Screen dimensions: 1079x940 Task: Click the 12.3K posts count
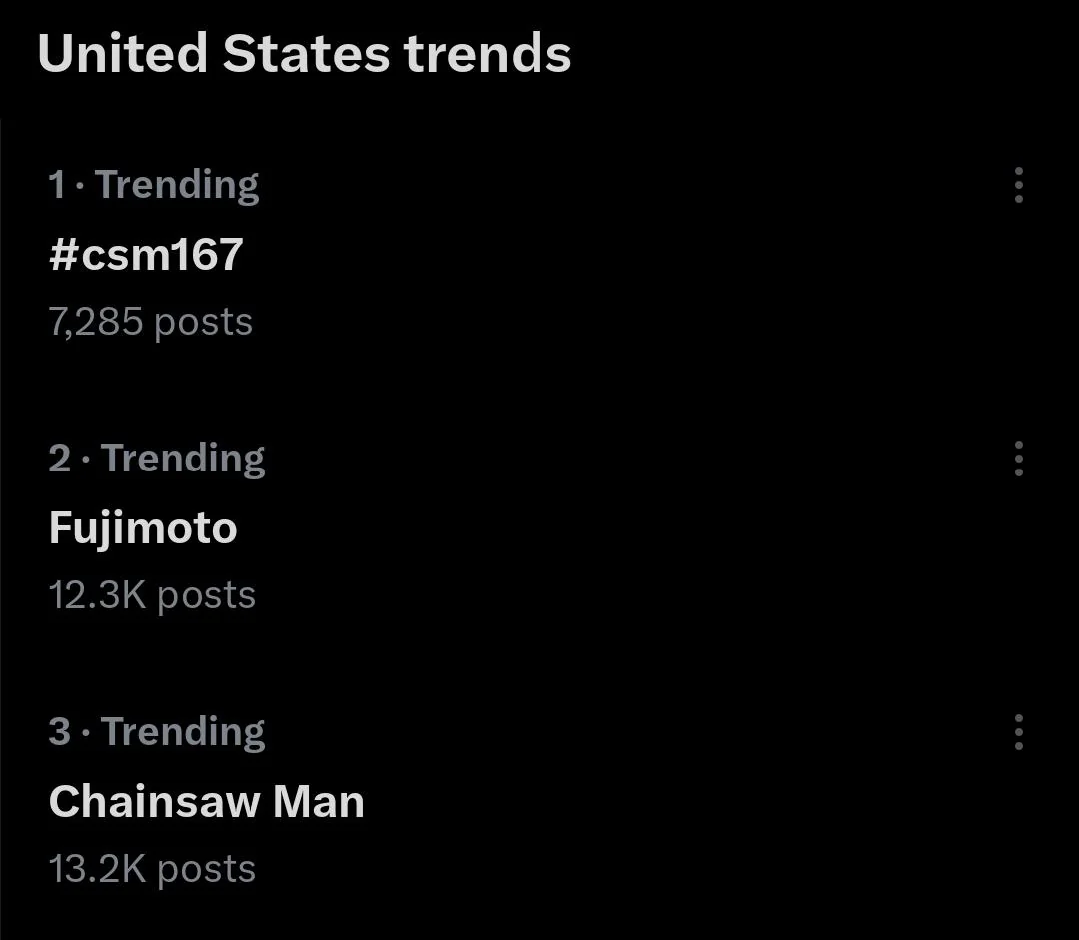coord(152,596)
